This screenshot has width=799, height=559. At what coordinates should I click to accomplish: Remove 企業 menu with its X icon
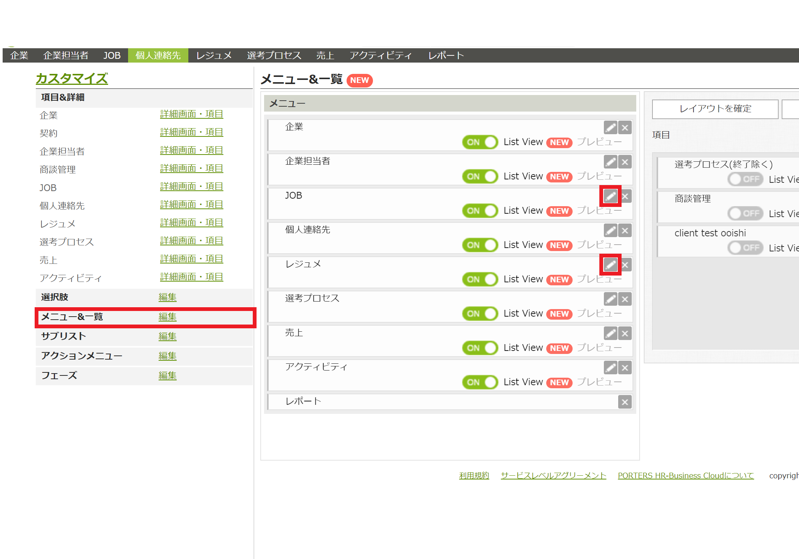point(625,127)
